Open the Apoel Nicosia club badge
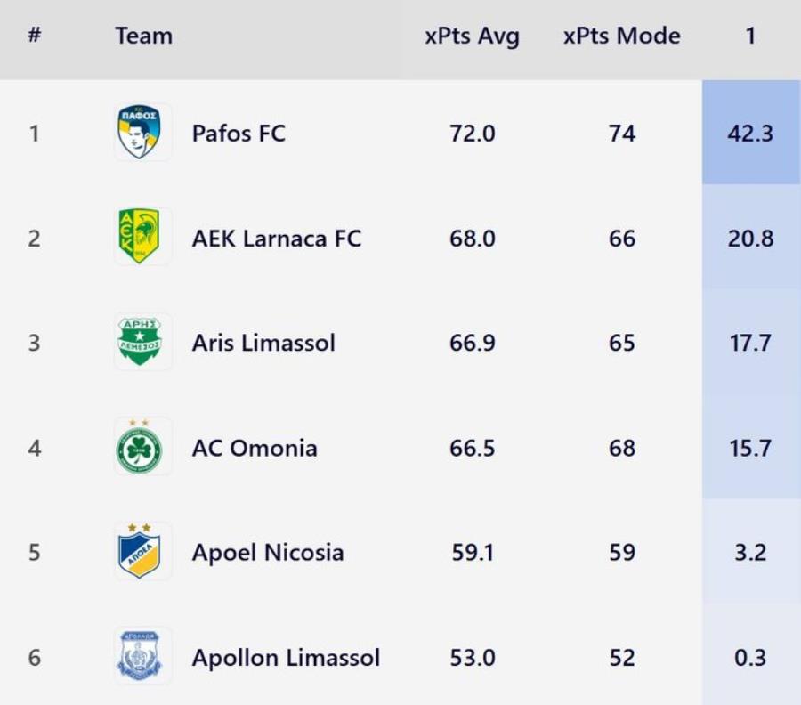801x705 pixels. (142, 552)
